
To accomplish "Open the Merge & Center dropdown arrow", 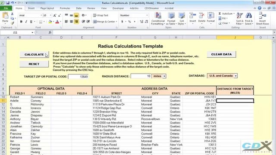I will click(x=116, y=22).
